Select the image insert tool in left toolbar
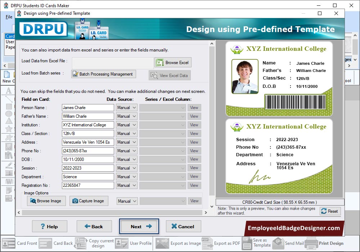 [x=9, y=147]
